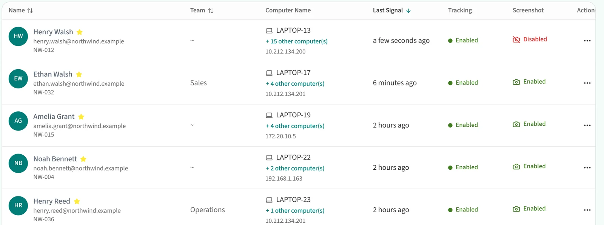
Task: Expand the +15 other computer(s) list
Action: pos(297,41)
